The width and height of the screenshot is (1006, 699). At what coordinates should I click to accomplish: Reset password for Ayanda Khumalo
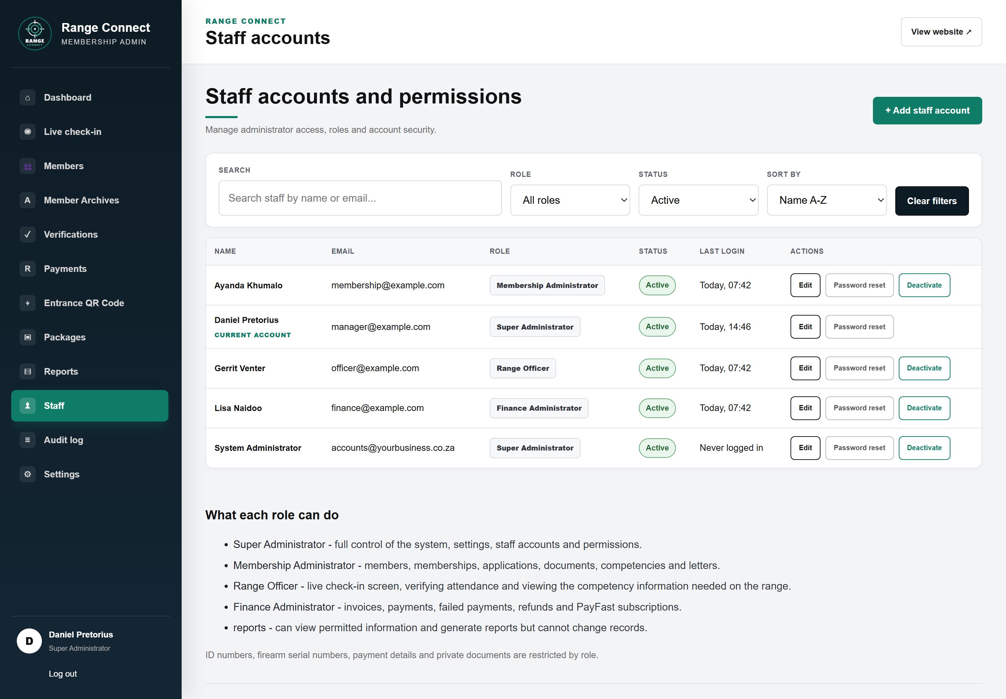coord(859,285)
